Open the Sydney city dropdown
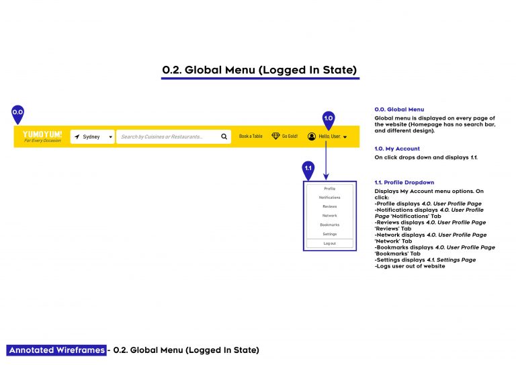 point(93,136)
